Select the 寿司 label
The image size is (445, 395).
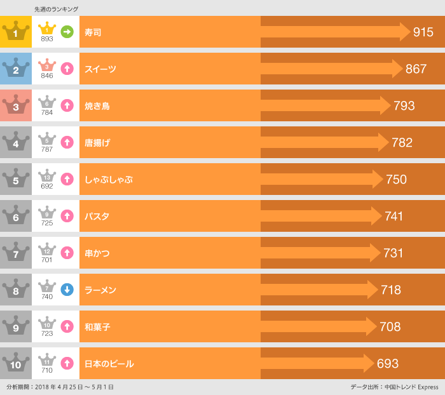coord(93,32)
